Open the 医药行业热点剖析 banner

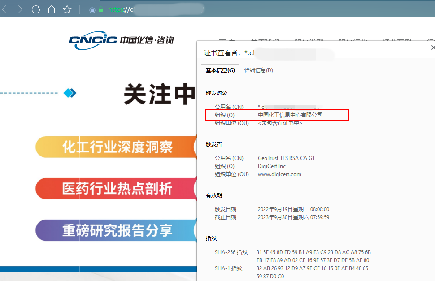[117, 188]
